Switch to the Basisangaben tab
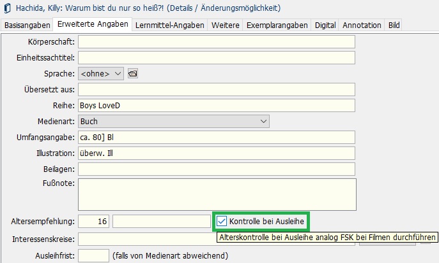439x263 pixels. coord(27,25)
